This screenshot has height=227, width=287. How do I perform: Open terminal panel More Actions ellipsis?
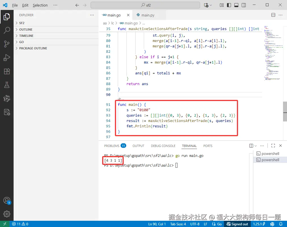(x=262, y=146)
